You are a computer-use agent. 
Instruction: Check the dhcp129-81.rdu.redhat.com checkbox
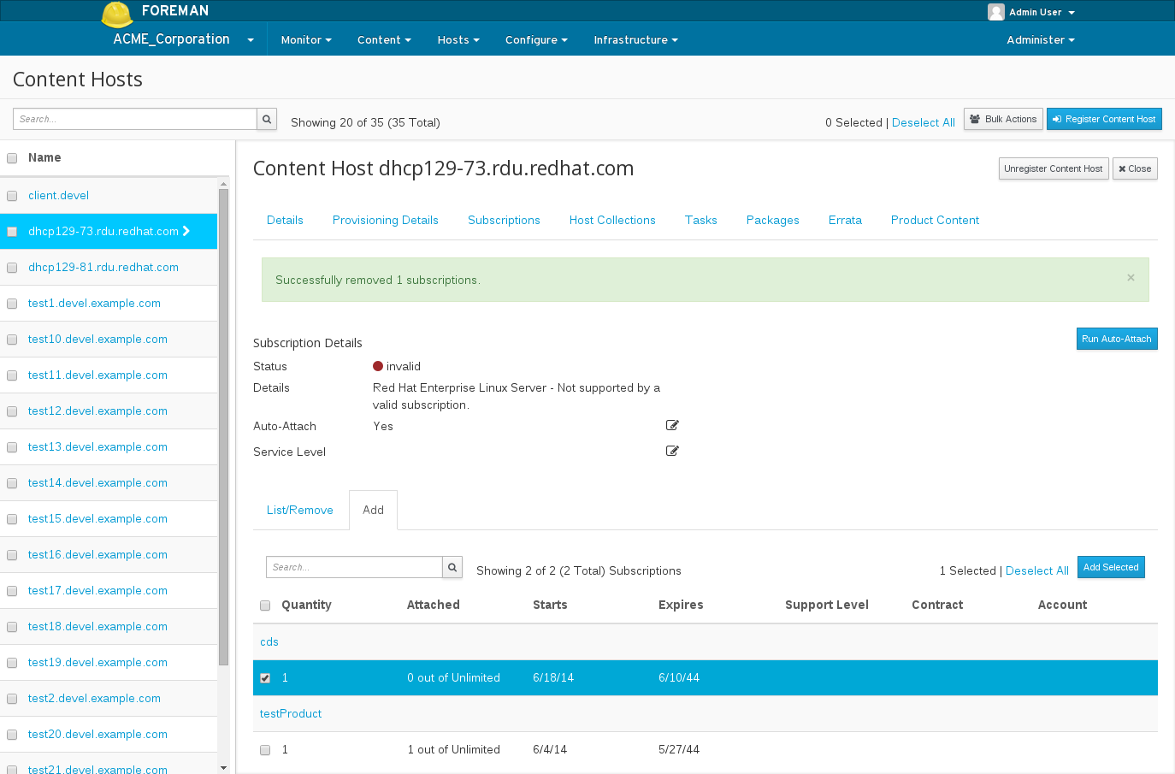click(x=12, y=268)
